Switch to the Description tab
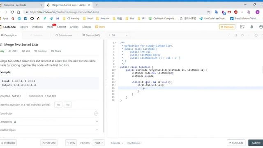This screenshot has width=263, height=148. point(9,35)
